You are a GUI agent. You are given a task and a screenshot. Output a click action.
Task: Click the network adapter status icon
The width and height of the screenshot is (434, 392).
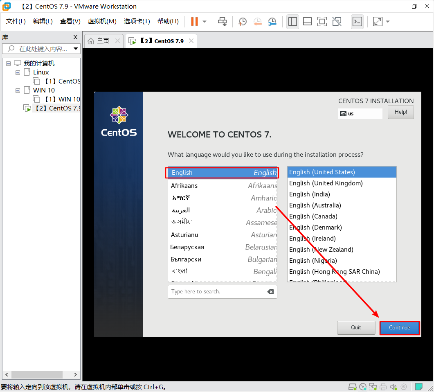pyautogui.click(x=373, y=386)
